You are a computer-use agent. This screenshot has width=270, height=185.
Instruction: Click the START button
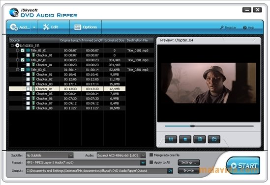[x=243, y=165]
